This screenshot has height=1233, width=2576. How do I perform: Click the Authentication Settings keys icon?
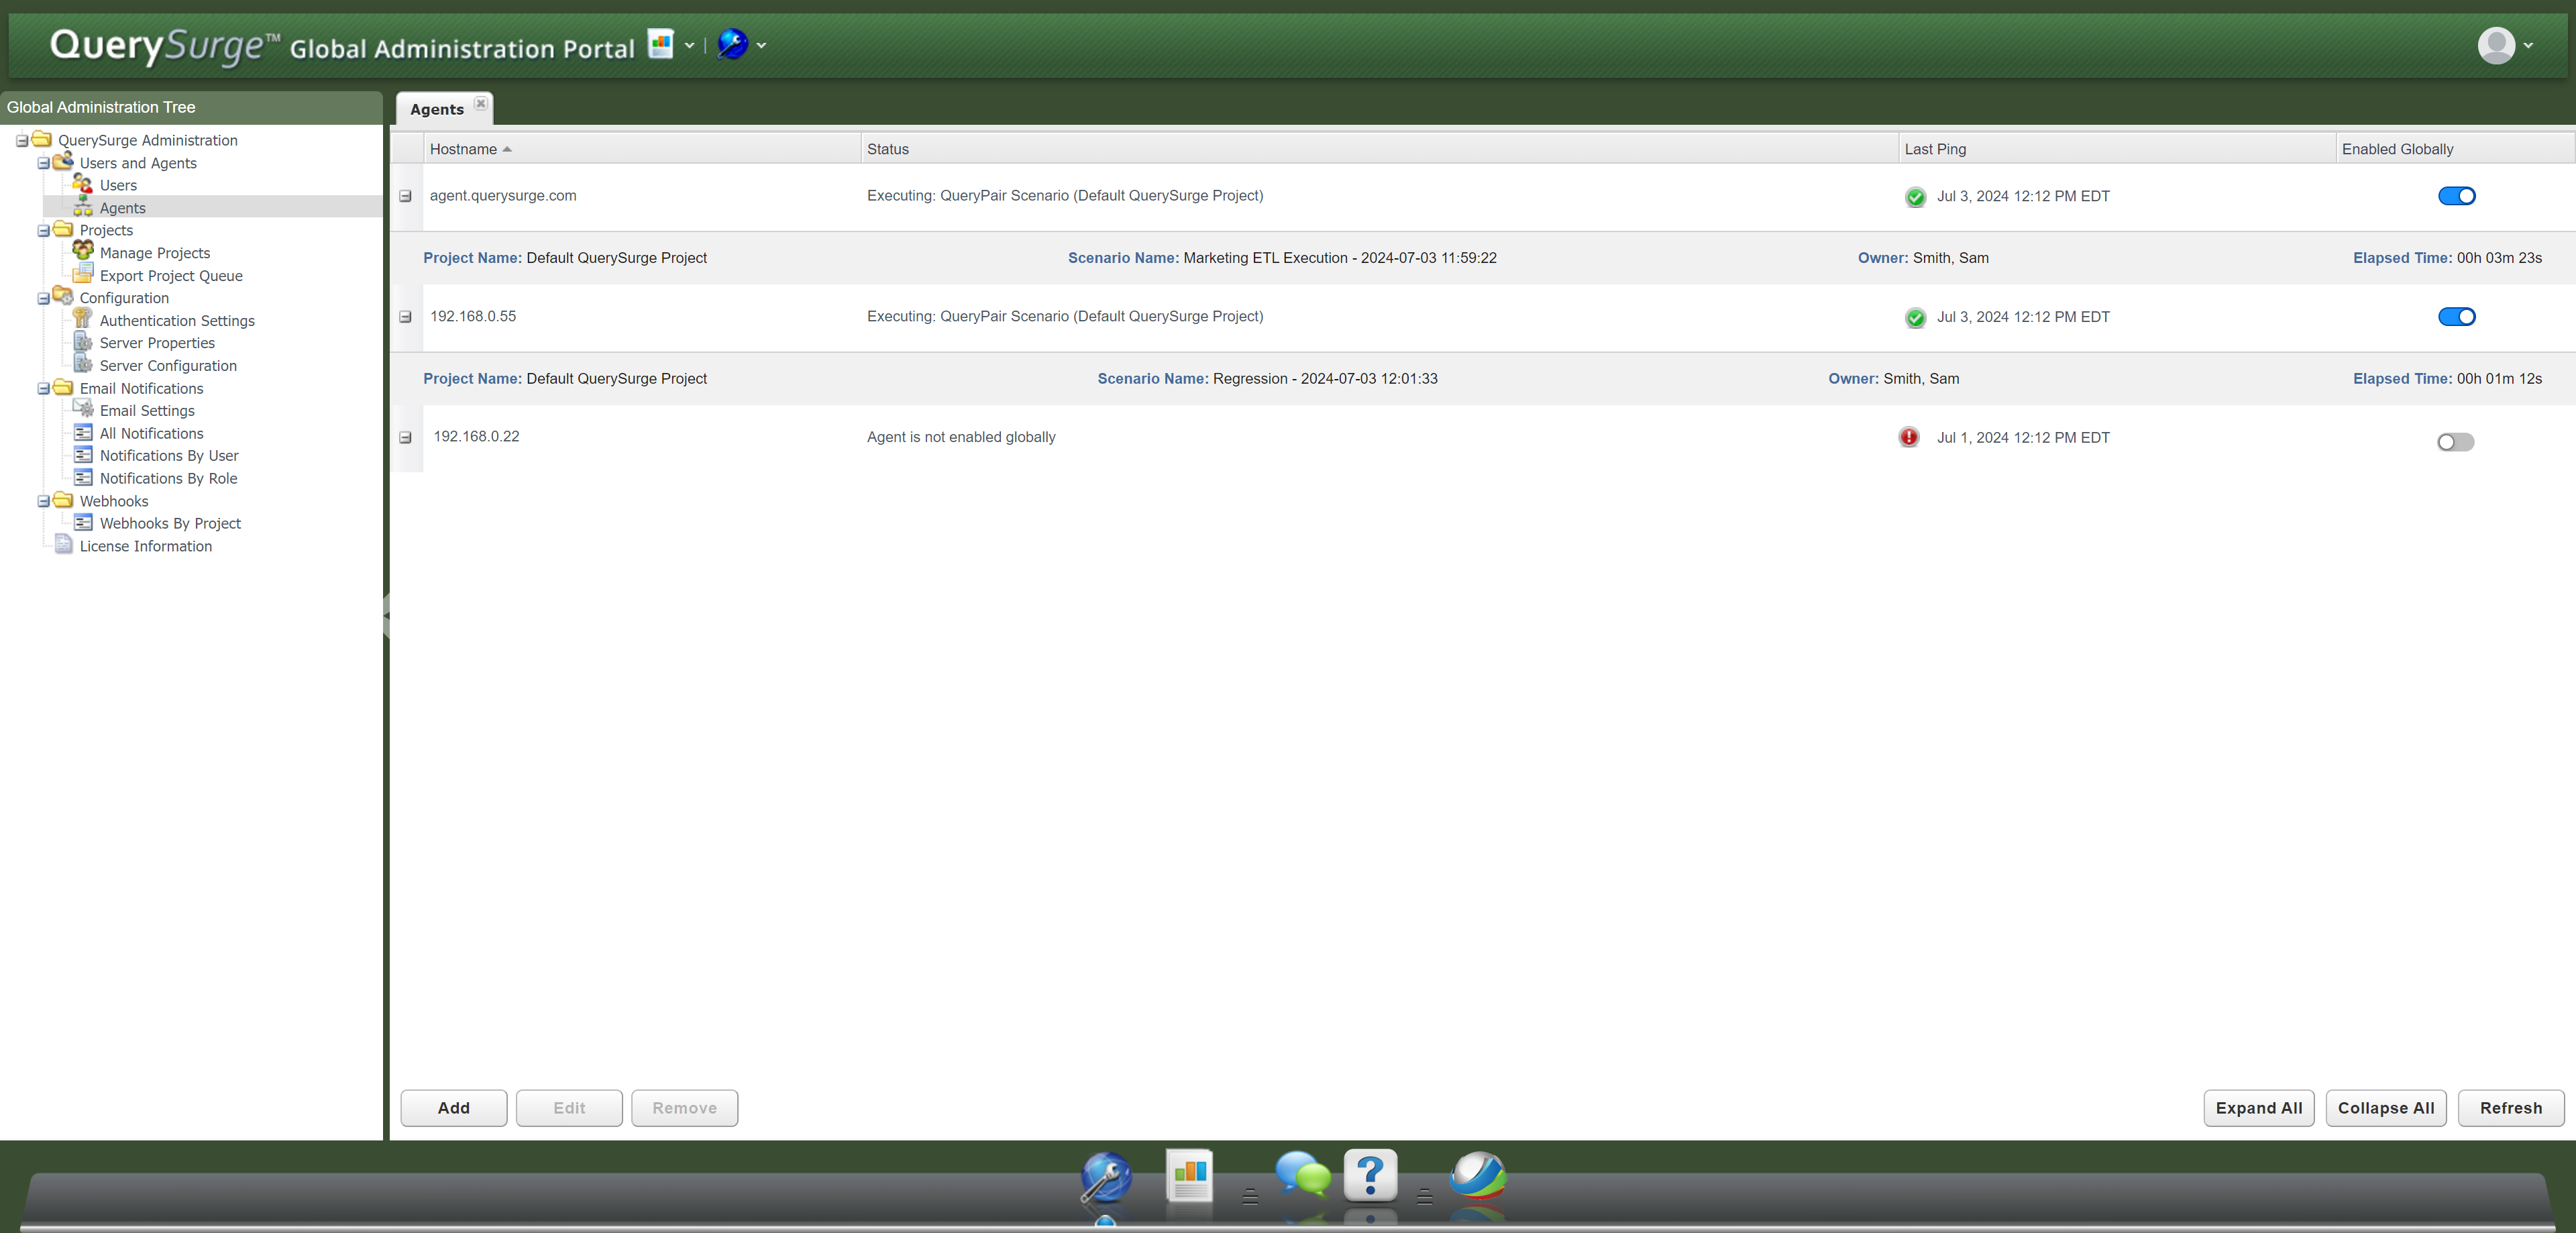pos(83,319)
